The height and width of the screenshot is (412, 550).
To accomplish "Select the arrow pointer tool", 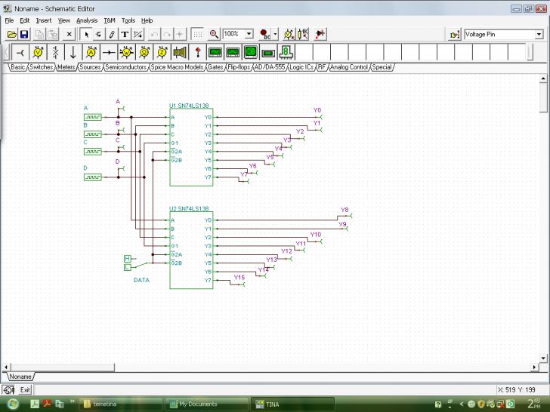I will click(86, 35).
